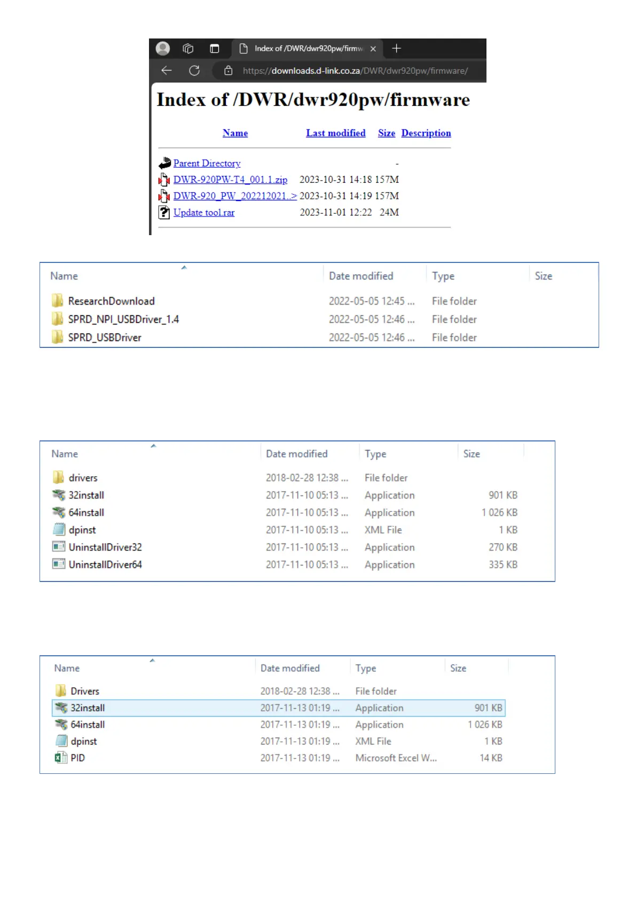Image resolution: width=636 pixels, height=900 pixels.
Task: Click 64install icon dated 2017-11-10
Action: click(58, 513)
